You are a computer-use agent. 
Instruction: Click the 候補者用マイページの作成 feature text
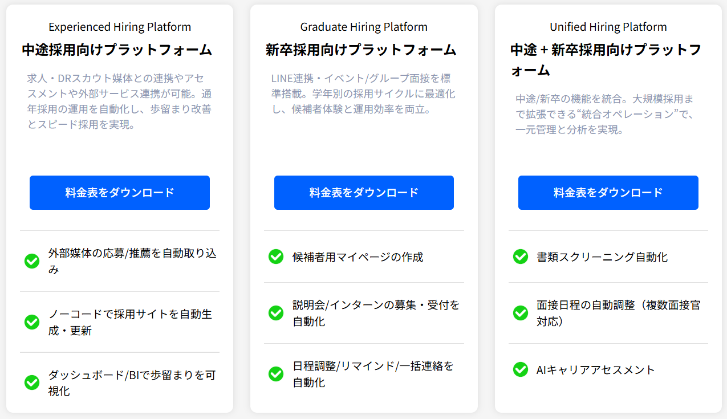[x=358, y=257]
